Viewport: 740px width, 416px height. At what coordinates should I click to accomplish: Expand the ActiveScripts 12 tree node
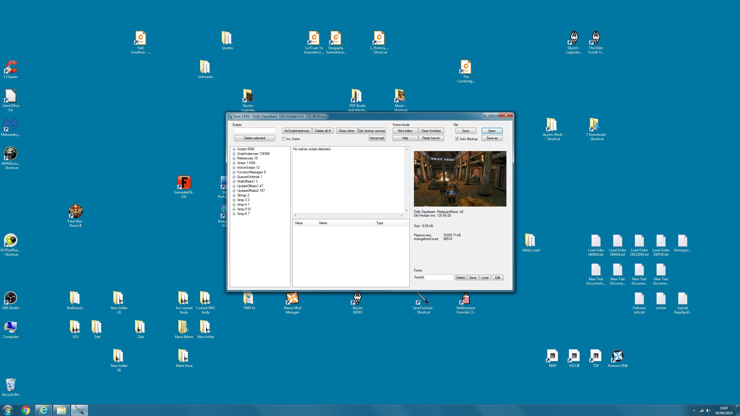tap(234, 168)
